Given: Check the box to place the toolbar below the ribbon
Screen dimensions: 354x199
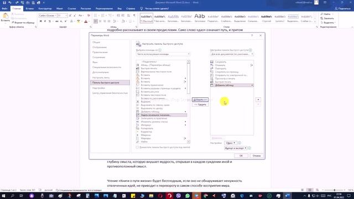Looking at the screenshot, I should 137,147.
